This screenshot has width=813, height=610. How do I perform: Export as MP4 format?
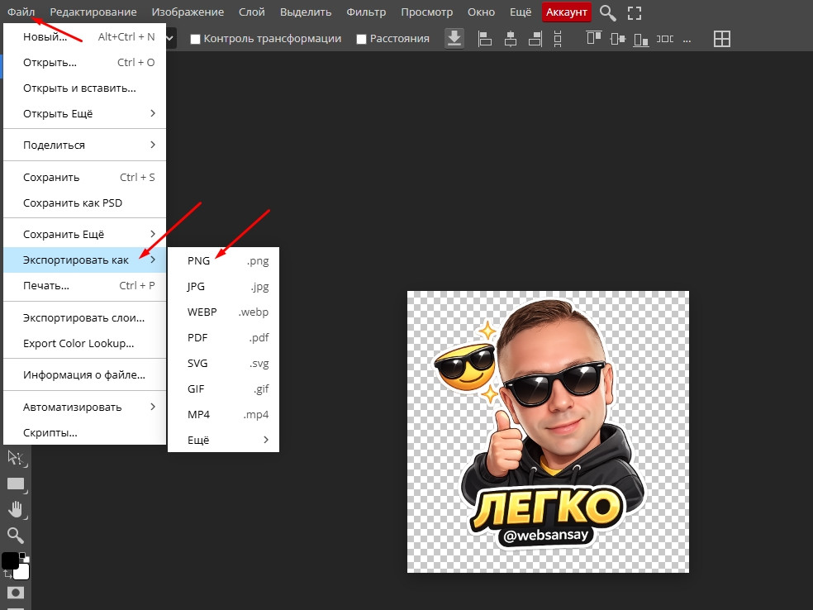pyautogui.click(x=223, y=414)
